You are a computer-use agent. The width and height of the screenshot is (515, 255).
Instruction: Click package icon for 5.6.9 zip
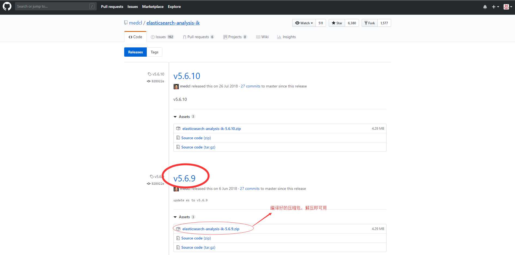click(178, 229)
